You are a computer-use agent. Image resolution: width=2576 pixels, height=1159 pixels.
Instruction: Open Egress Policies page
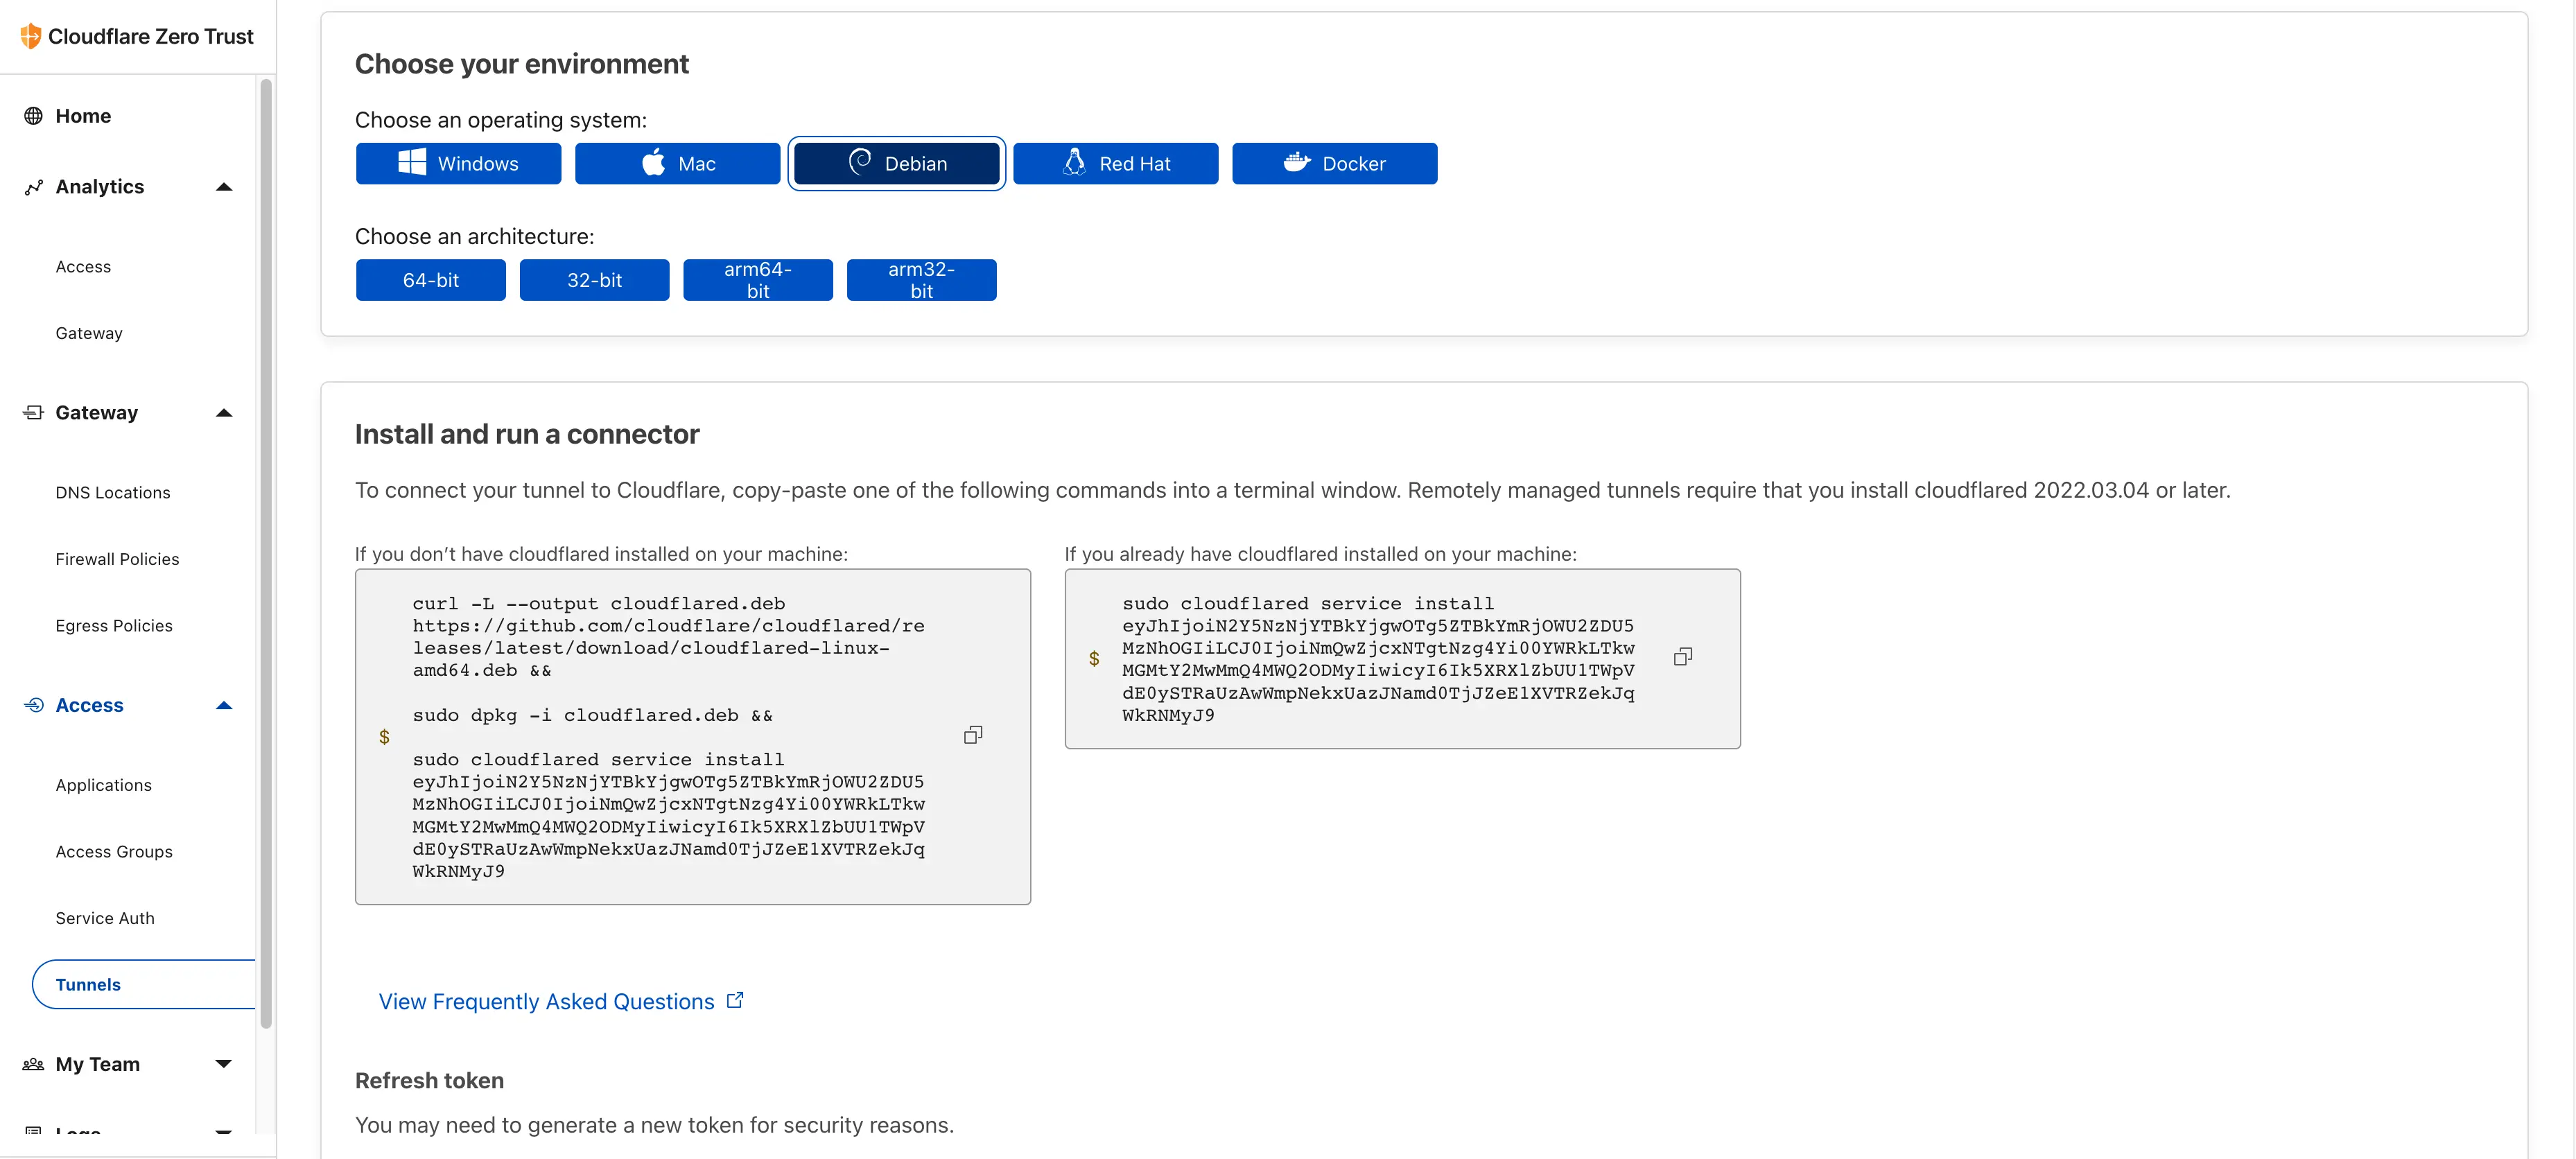114,626
